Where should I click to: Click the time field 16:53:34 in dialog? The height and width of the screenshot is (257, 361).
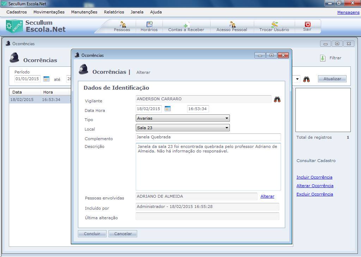coord(198,109)
